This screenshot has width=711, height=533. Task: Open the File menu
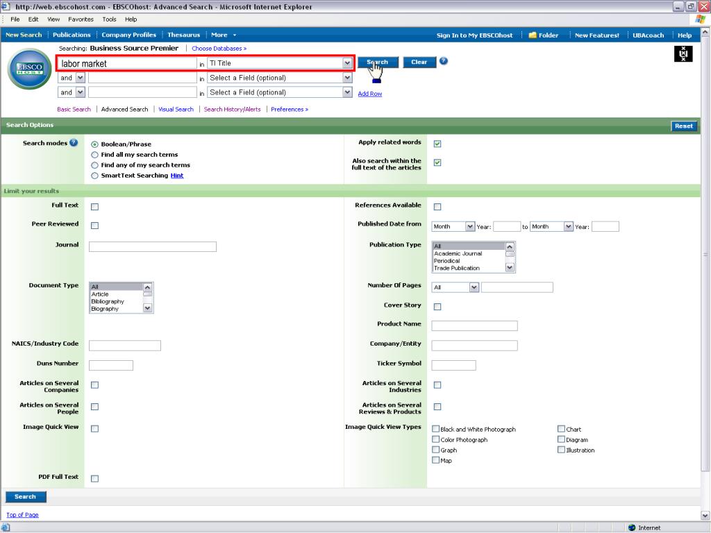15,19
